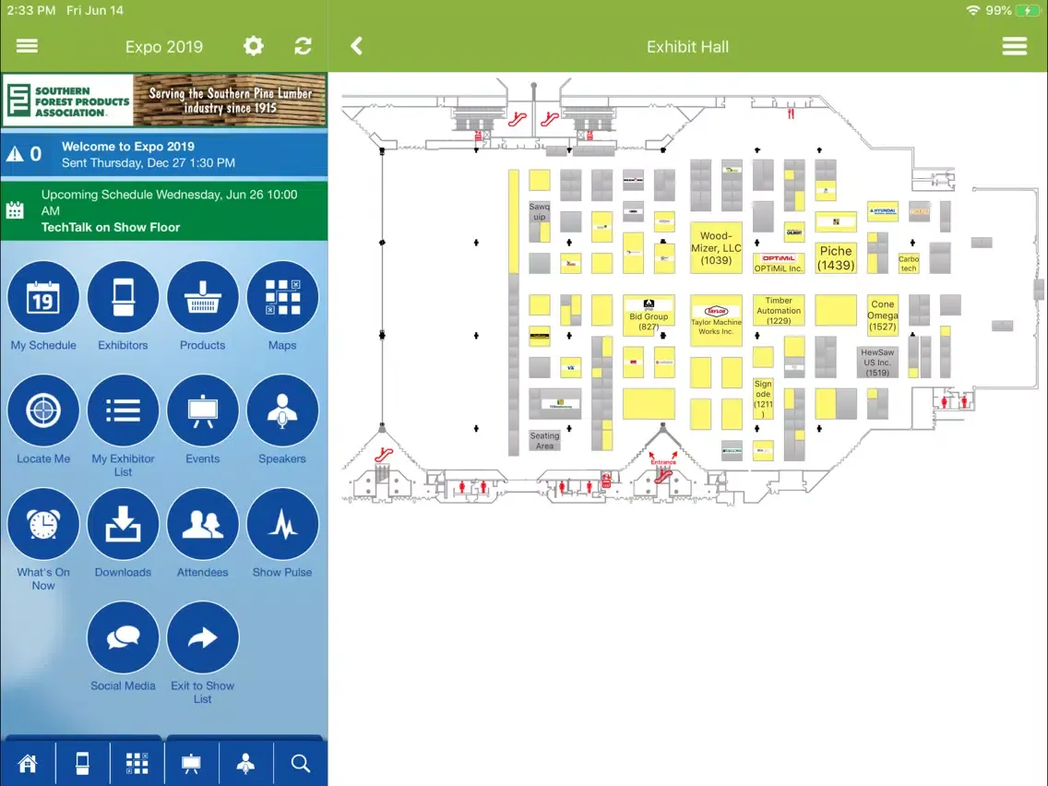Select the Hyundai logo booth
This screenshot has width=1048, height=786.
882,211
